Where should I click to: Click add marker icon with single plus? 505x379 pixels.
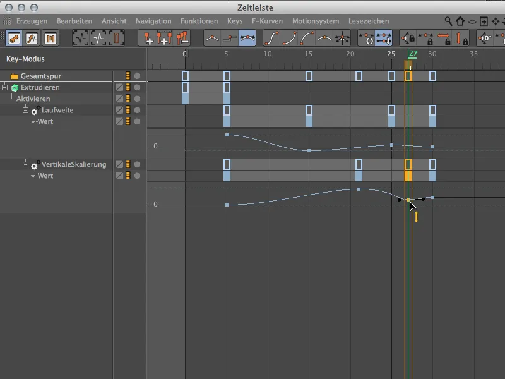(148, 39)
